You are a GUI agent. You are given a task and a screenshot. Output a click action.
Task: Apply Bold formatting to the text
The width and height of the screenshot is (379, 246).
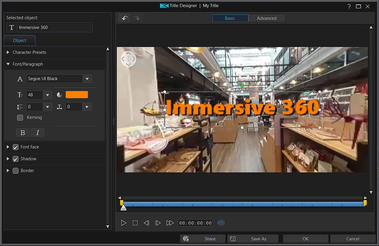click(23, 133)
